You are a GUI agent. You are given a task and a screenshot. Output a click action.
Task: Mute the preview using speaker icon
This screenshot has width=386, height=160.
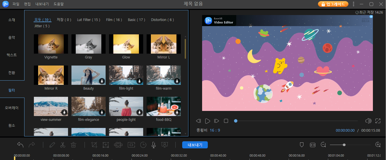click(x=368, y=121)
